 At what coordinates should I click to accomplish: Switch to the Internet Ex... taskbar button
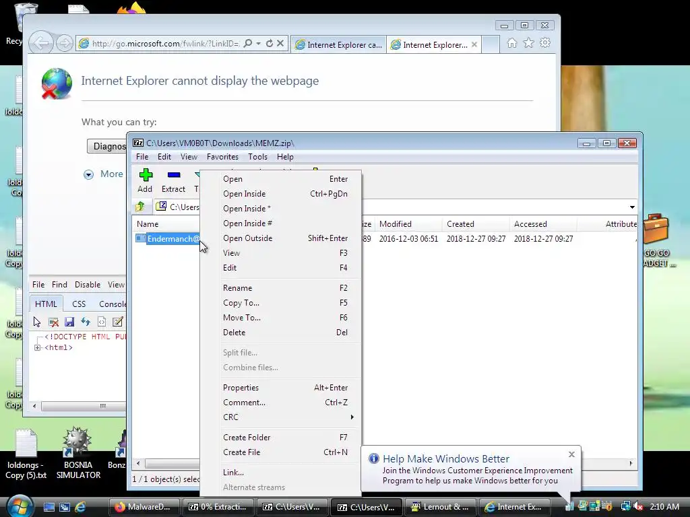[x=514, y=507]
